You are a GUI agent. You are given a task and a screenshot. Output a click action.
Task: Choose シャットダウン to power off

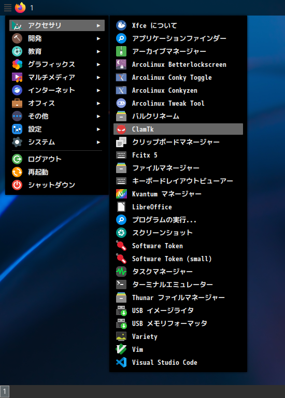57,185
